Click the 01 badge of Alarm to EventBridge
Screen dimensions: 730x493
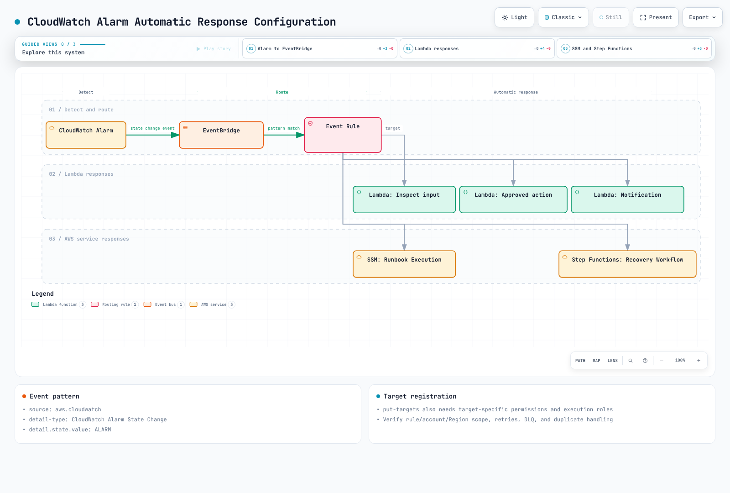point(251,48)
